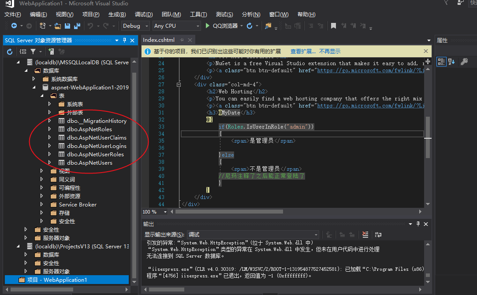Collapse the aspnet-WebApplication1-2019 database node

pos(34,88)
